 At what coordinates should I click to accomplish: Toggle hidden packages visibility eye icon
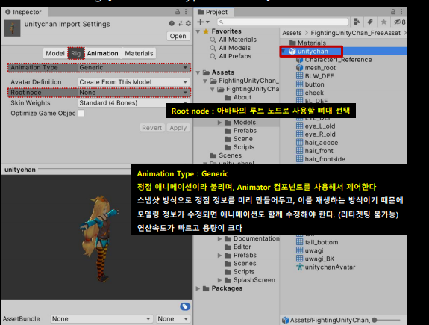coord(399,22)
